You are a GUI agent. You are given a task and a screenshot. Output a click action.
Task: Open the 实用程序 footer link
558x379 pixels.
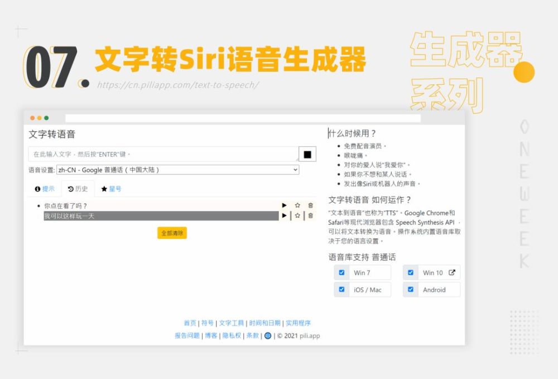pyautogui.click(x=298, y=323)
